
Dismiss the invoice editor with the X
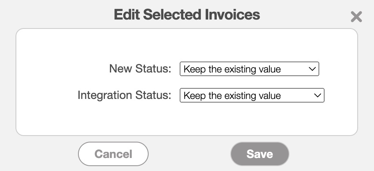[356, 17]
